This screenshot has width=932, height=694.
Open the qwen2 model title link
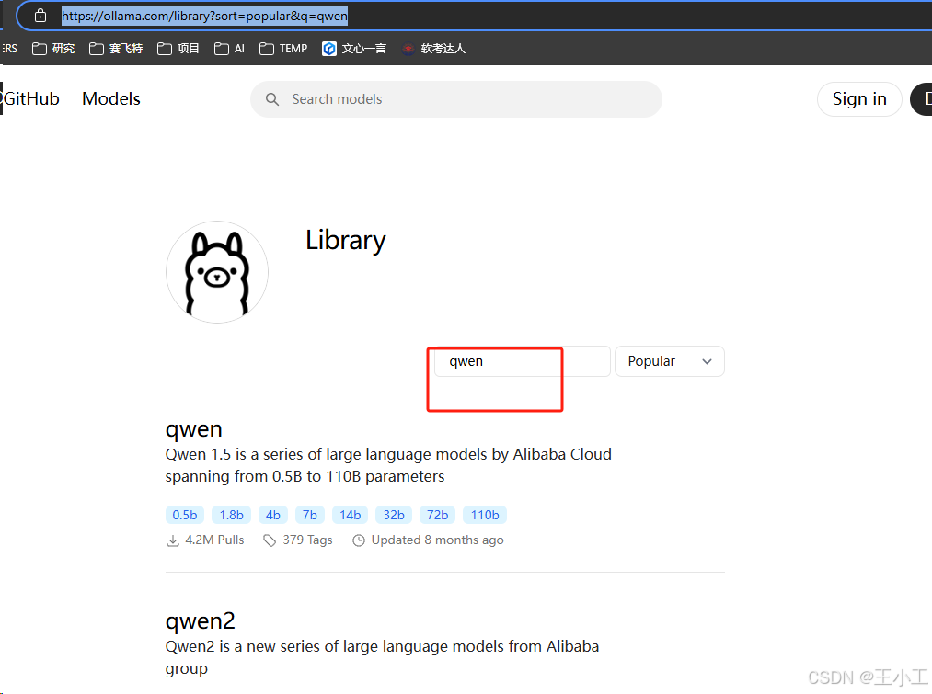pos(201,621)
